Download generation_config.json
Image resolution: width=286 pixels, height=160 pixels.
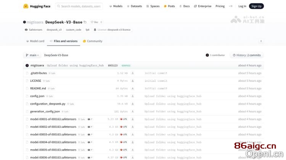click(x=133, y=111)
